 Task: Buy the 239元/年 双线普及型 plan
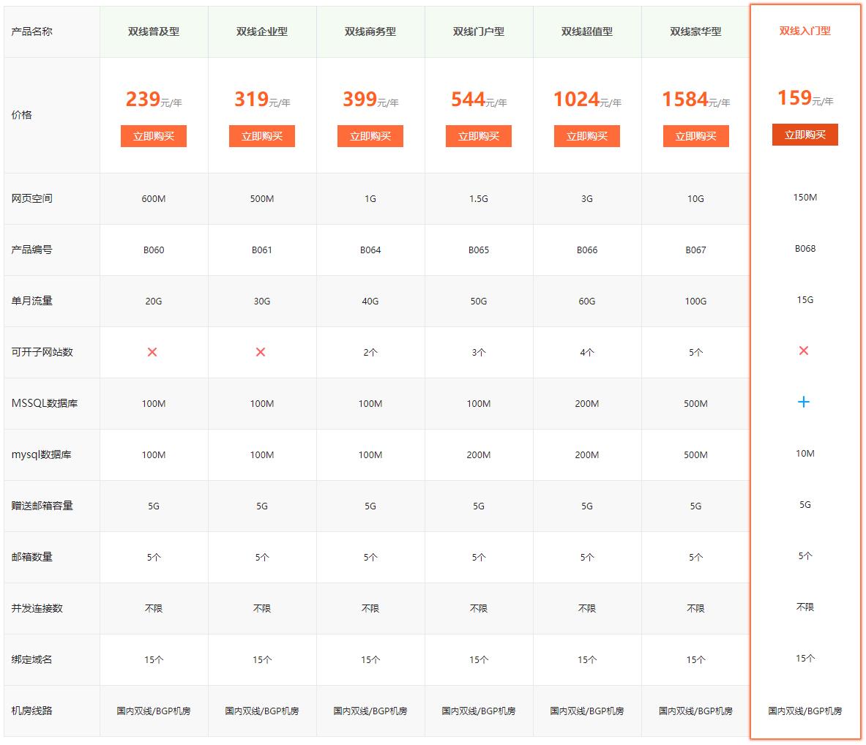[154, 136]
